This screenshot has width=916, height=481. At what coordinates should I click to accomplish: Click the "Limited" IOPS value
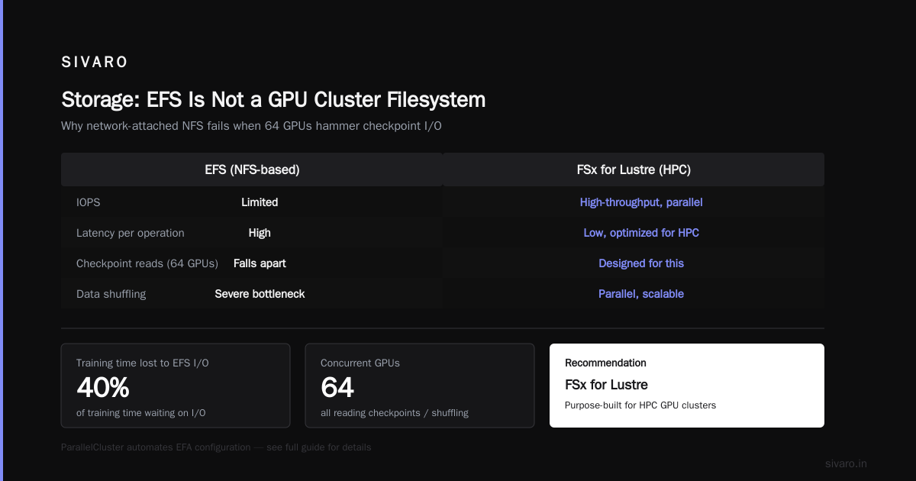260,202
